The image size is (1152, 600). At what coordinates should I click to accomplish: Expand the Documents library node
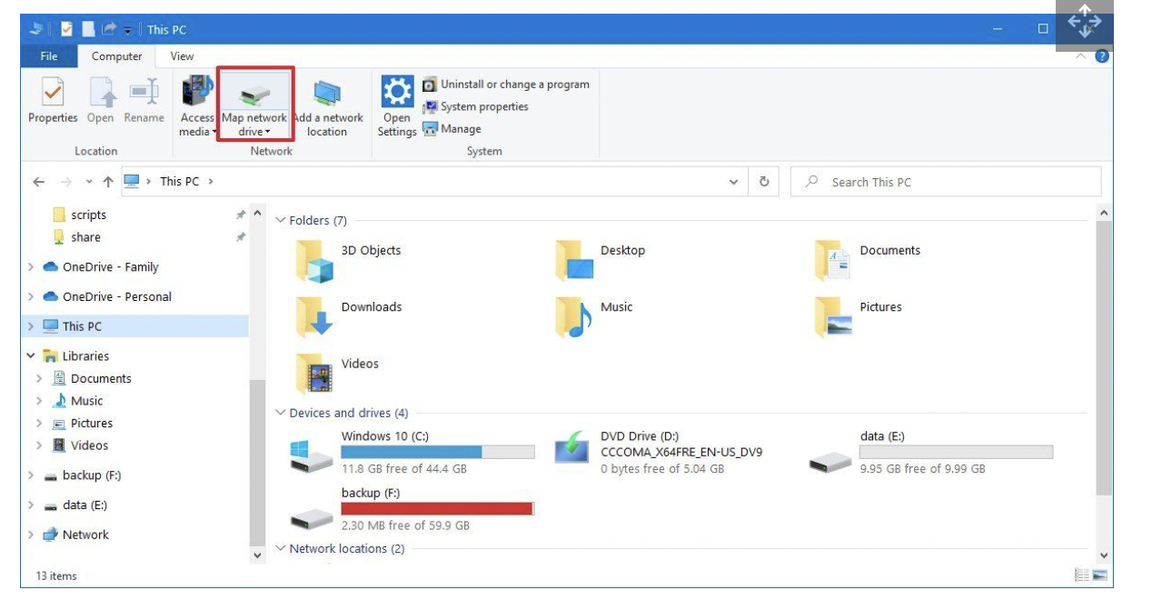(39, 378)
